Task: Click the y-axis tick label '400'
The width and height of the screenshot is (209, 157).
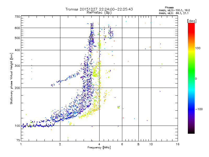Action: 18,50
